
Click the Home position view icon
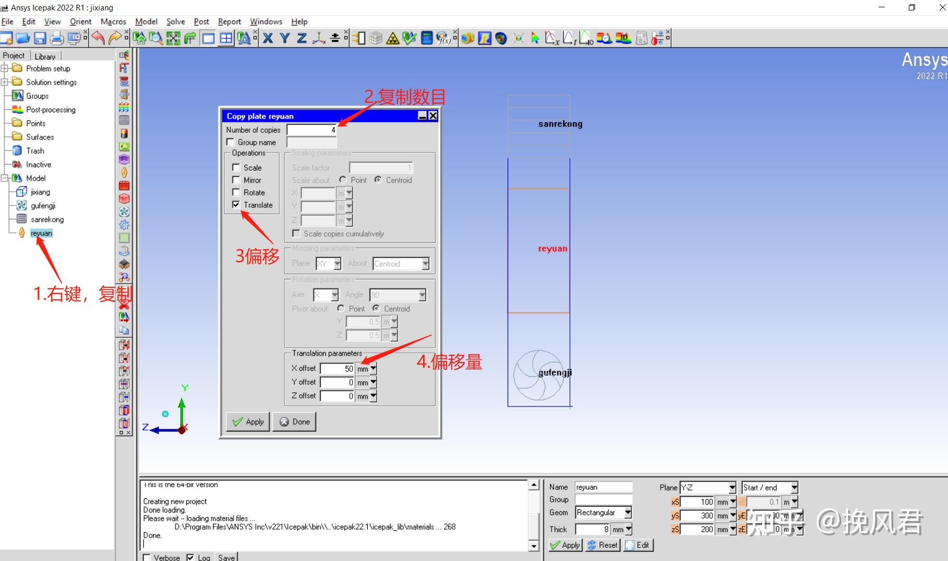click(139, 38)
